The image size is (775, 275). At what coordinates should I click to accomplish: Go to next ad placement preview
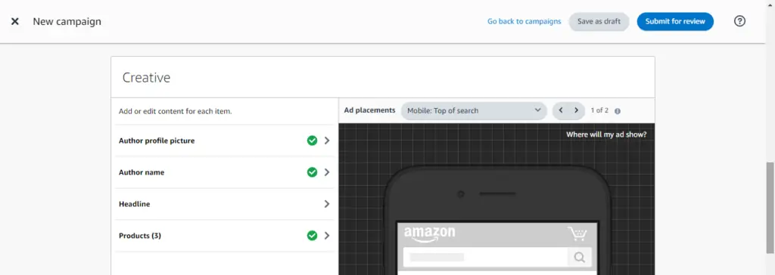[x=576, y=110]
